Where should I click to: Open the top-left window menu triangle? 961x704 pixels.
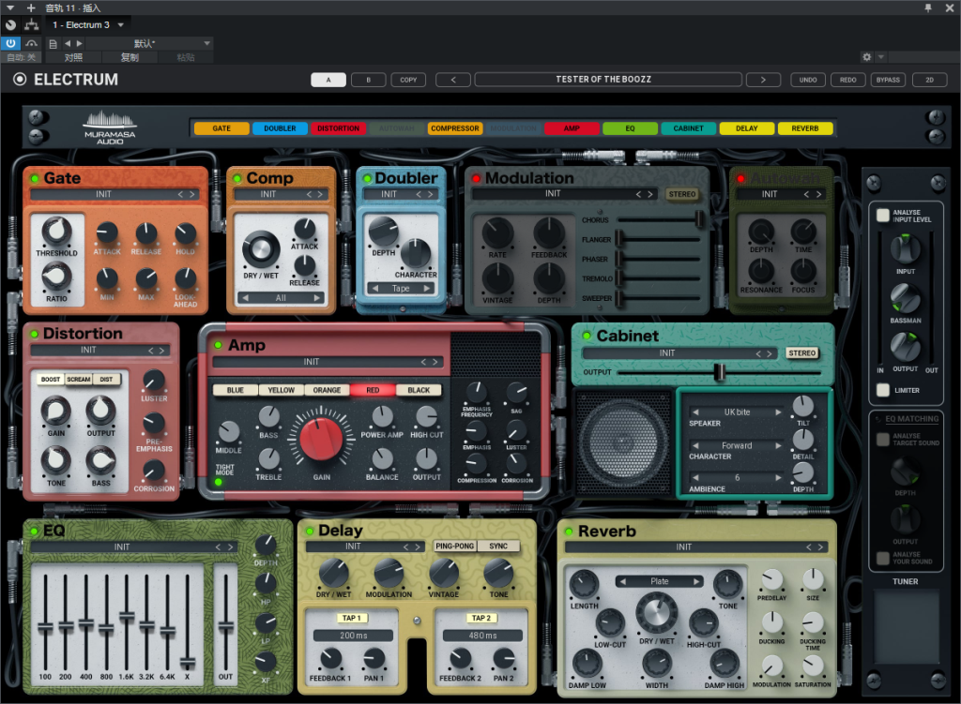click(10, 7)
